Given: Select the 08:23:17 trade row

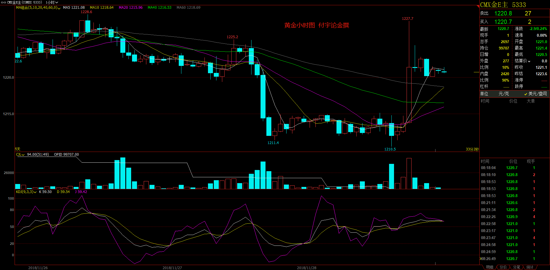Looking at the screenshot, I should click(515, 231).
